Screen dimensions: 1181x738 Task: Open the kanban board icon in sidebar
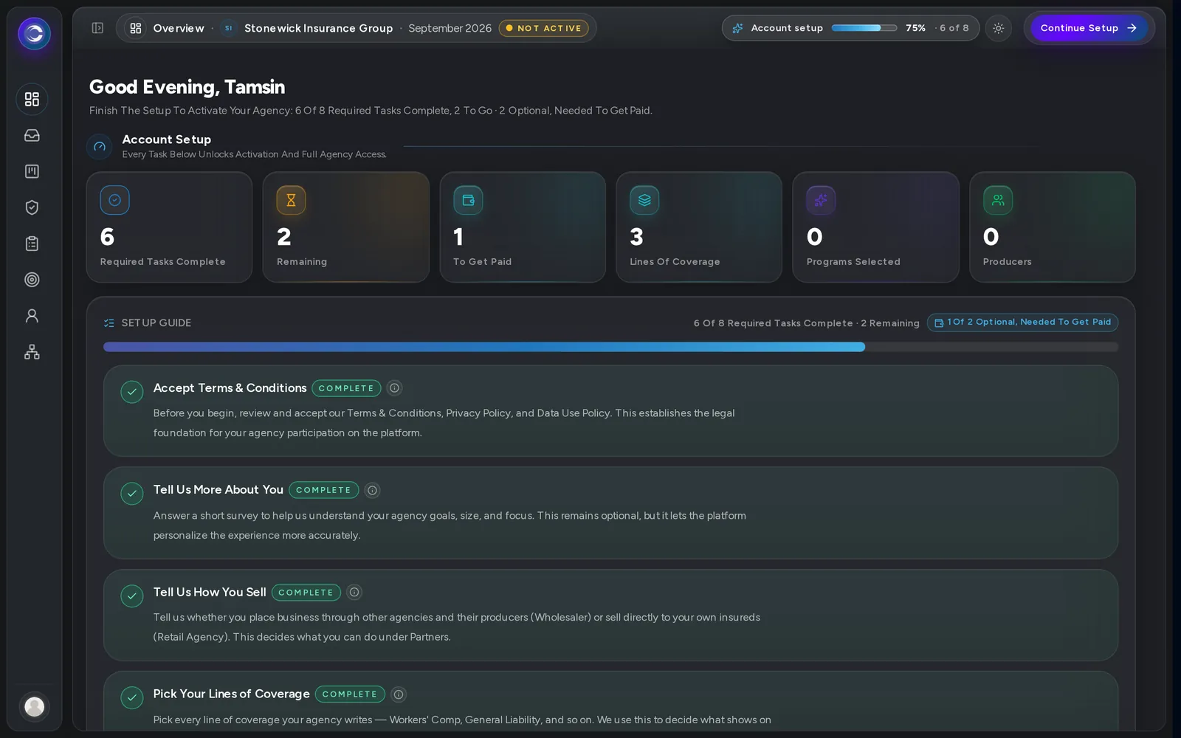point(32,171)
